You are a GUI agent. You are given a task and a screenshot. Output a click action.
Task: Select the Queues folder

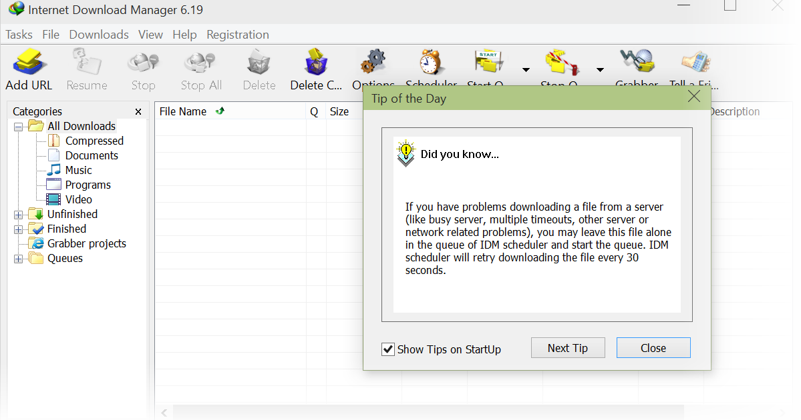pos(65,259)
